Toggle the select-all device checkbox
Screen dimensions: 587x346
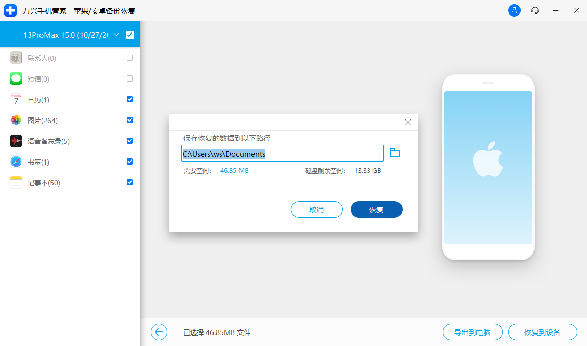coord(129,34)
